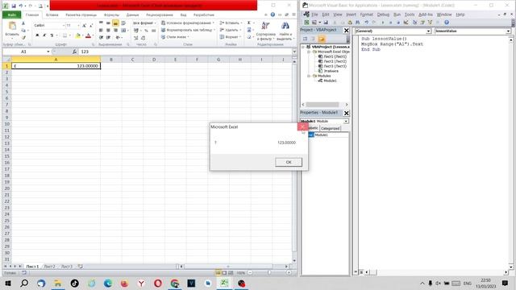This screenshot has width=516, height=290.
Task: Open the Calibri font name dropdown
Action: 64,25
